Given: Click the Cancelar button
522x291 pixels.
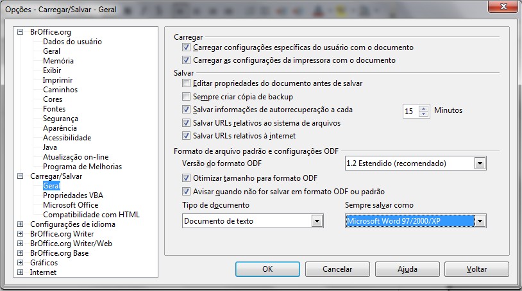Looking at the screenshot, I should click(337, 269).
